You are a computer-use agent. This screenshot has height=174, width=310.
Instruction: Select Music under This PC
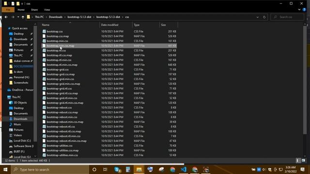pyautogui.click(x=17, y=124)
